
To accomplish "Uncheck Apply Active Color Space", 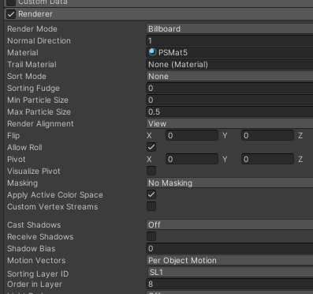I will 151,194.
